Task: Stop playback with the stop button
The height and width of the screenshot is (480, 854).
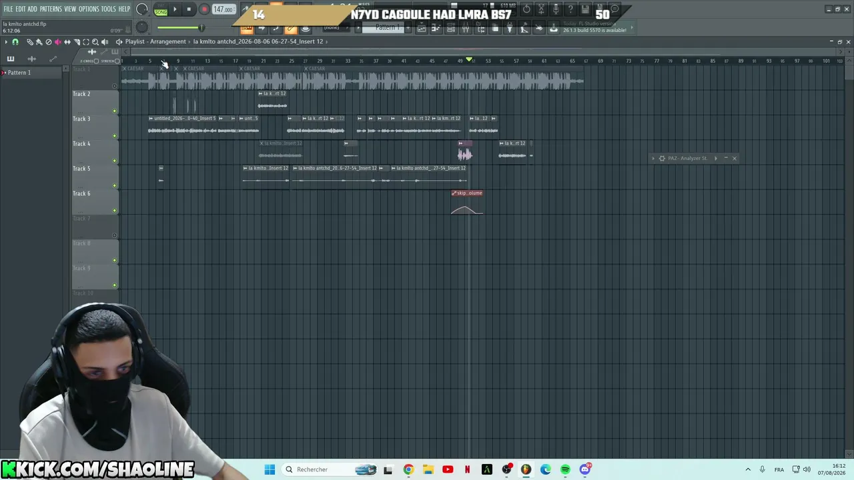Action: [x=189, y=9]
